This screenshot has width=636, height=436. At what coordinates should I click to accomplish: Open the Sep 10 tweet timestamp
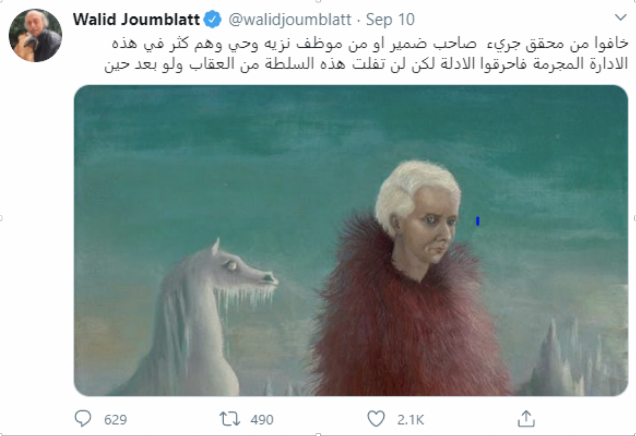(x=391, y=20)
